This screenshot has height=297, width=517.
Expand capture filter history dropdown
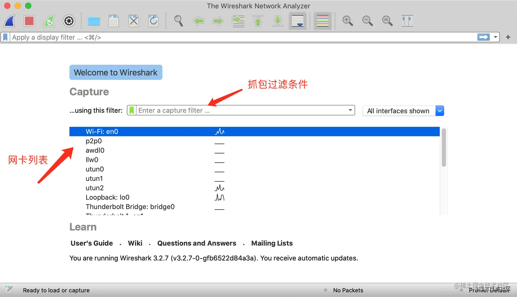click(350, 110)
